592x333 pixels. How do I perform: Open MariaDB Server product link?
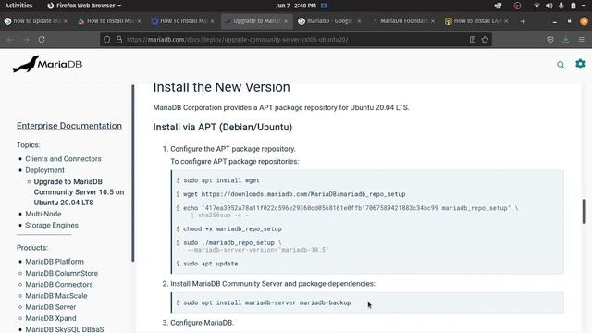(x=51, y=307)
